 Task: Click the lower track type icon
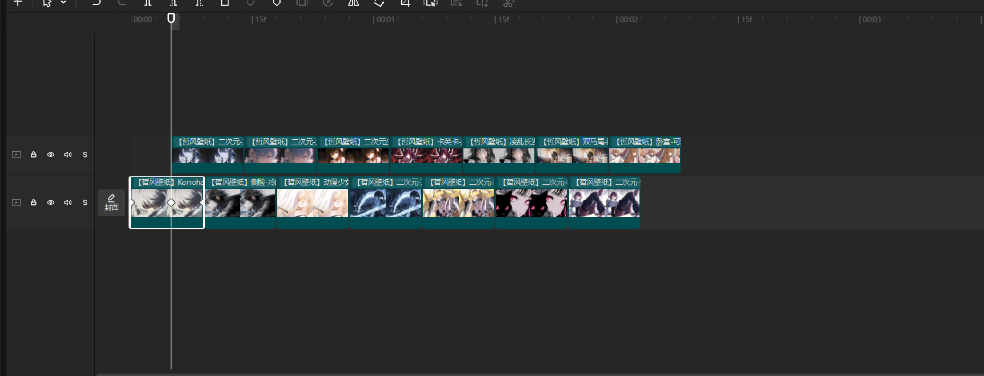17,203
